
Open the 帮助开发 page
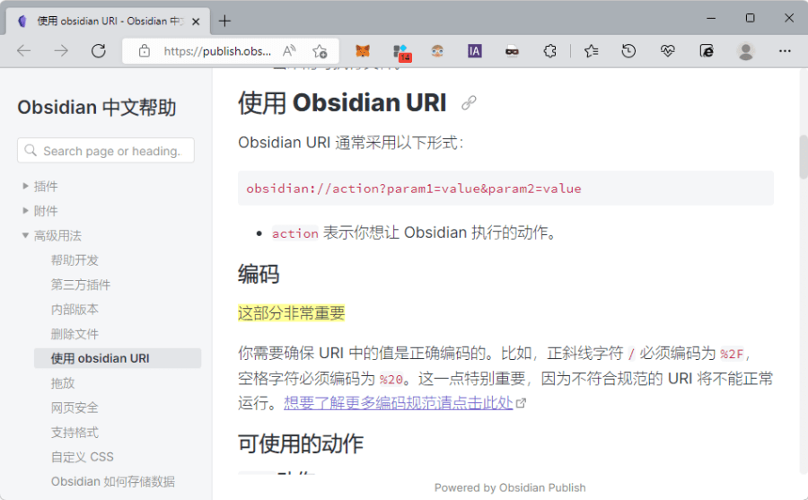[75, 259]
